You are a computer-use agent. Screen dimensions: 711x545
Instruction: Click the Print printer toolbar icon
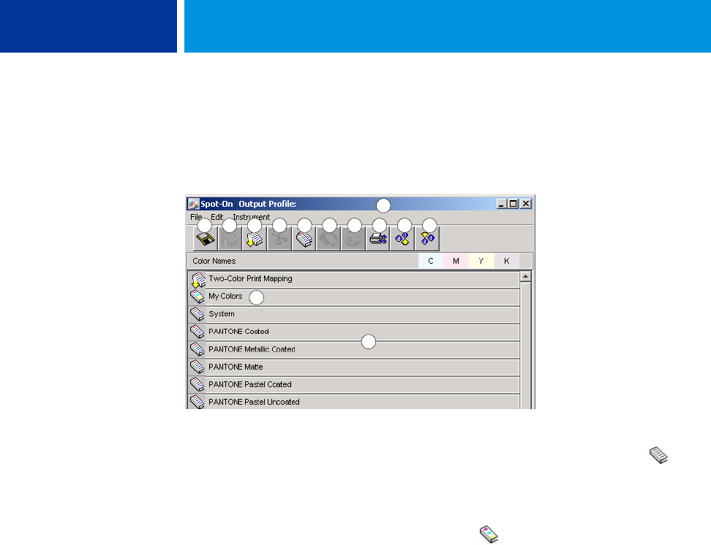pyautogui.click(x=377, y=239)
